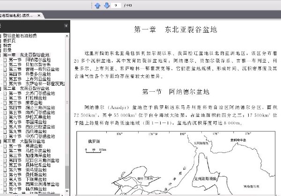Click page heading 第一章 东北亚裂谷盆地
Viewport: 281px width, 196px height.
point(176,29)
